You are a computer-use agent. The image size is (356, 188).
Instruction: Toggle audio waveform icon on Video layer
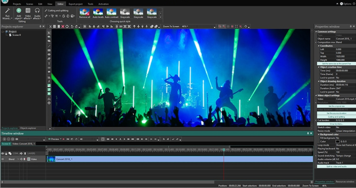click(x=21, y=159)
